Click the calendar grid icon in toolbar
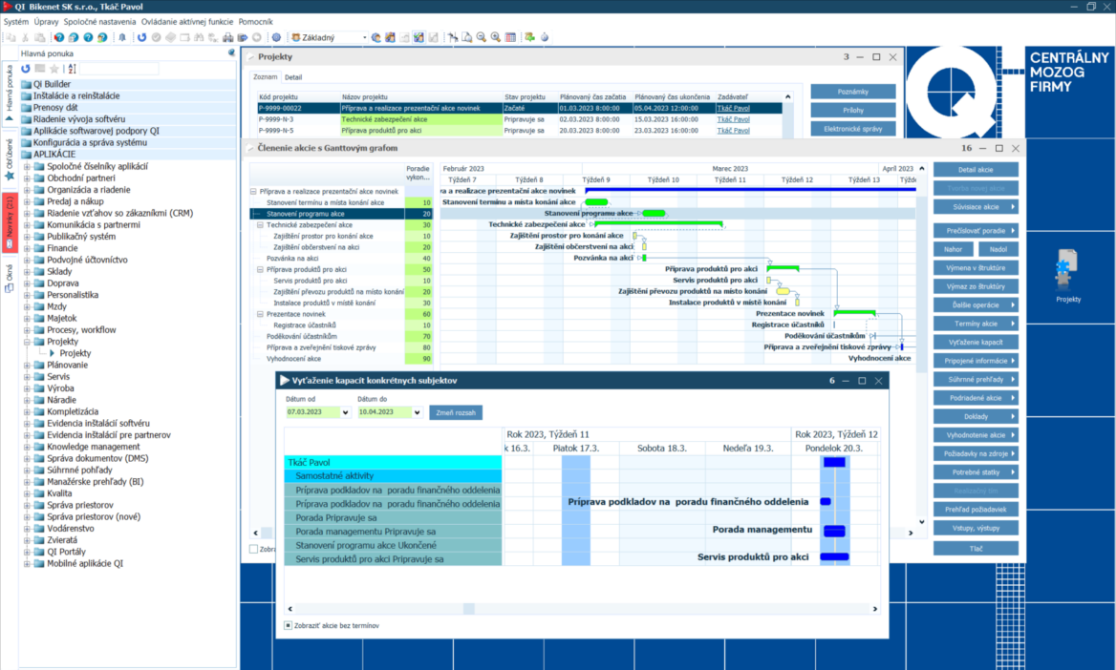This screenshot has height=670, width=1116. pyautogui.click(x=510, y=38)
